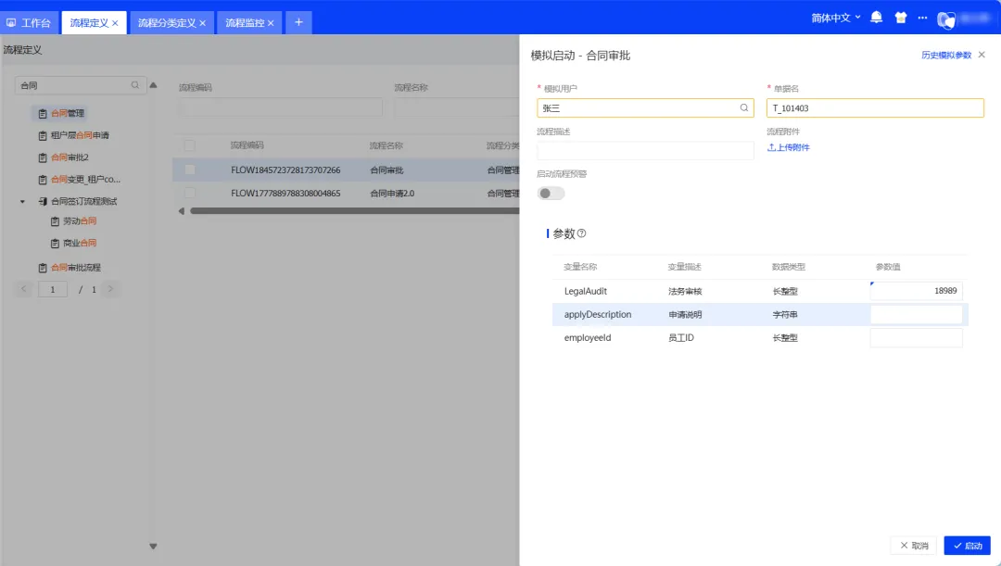The image size is (1001, 566).
Task: Click the 商业合同 tree item
Action: [80, 243]
